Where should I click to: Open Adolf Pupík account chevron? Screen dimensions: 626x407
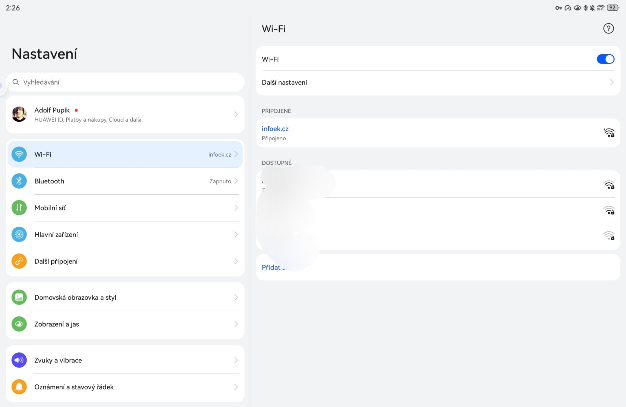tap(236, 114)
